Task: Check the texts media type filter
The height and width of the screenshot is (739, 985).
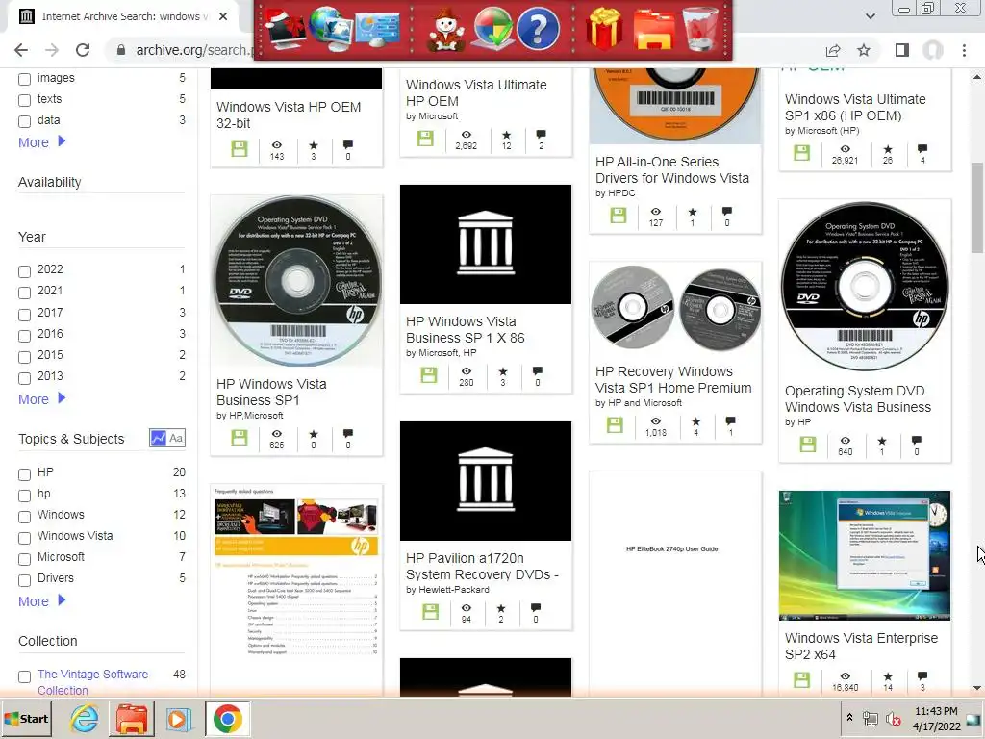Action: (24, 100)
